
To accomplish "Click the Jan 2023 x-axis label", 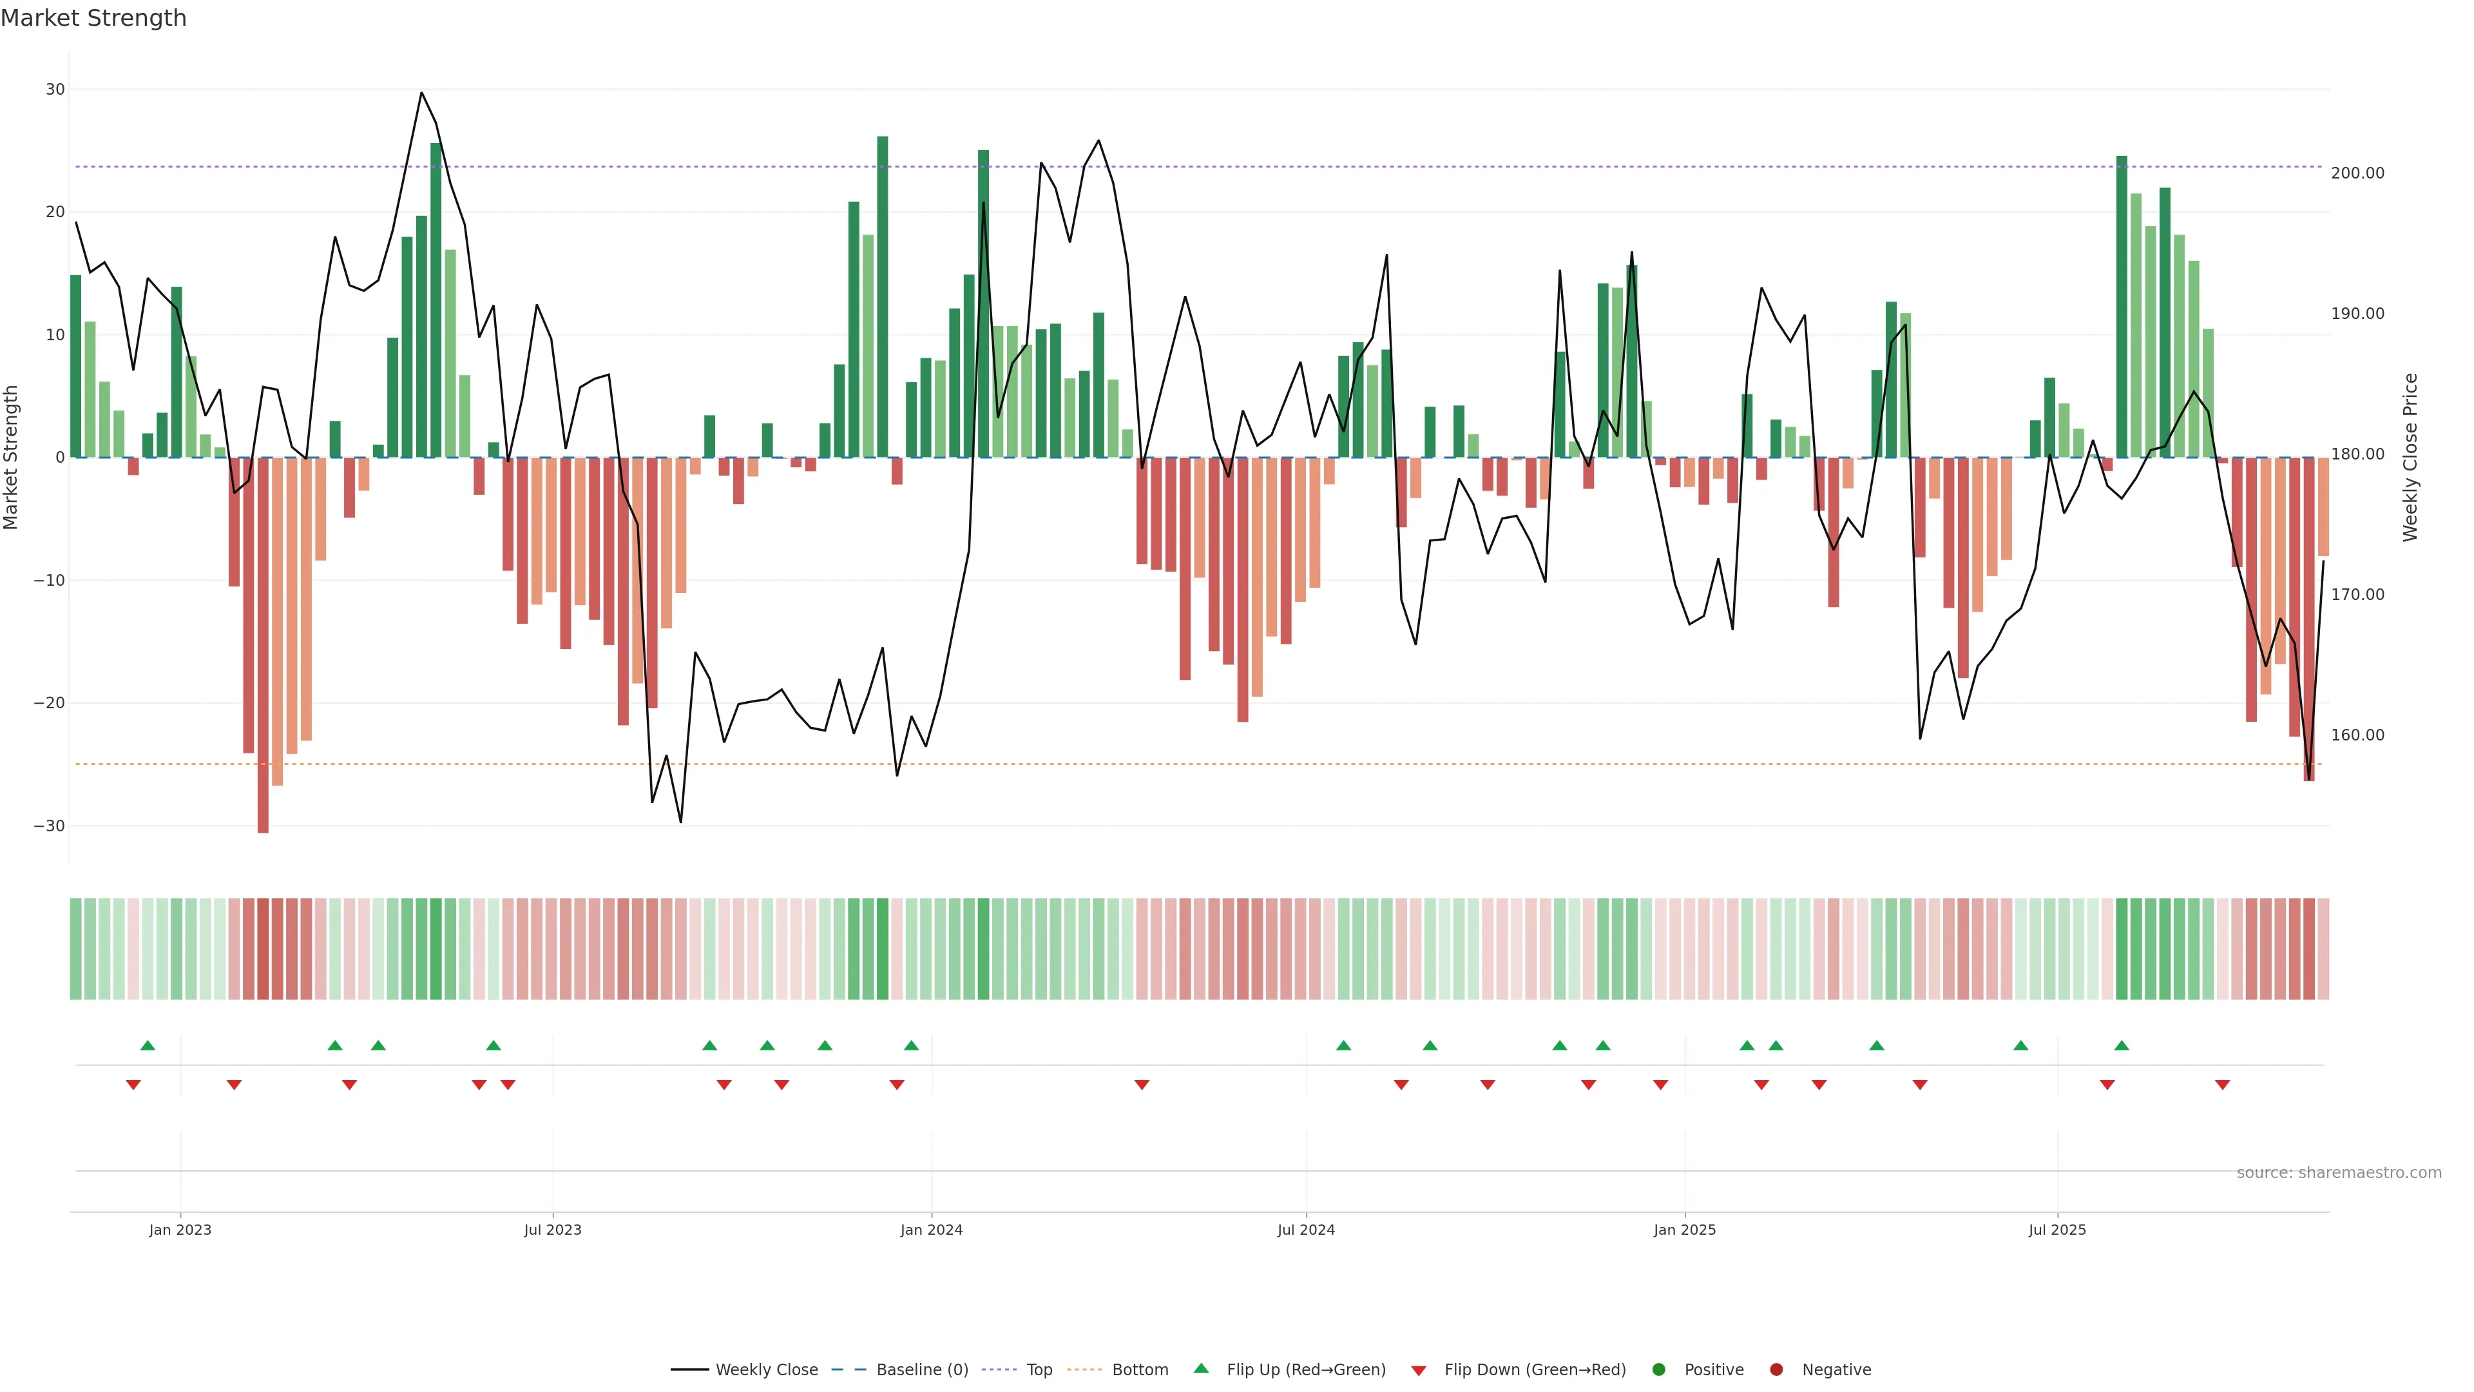I will pos(180,1230).
